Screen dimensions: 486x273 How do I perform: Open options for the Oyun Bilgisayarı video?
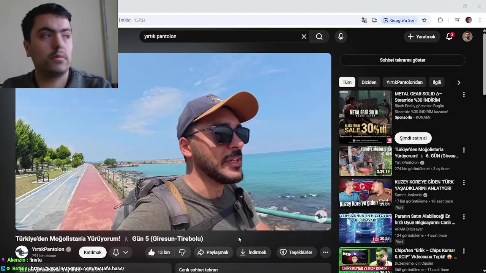pos(464,217)
